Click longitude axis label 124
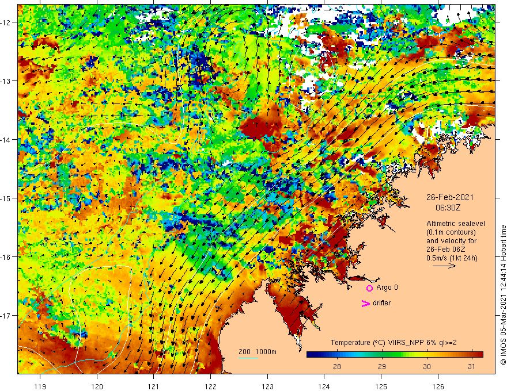Image resolution: width=507 pixels, height=391 pixels. [324, 386]
